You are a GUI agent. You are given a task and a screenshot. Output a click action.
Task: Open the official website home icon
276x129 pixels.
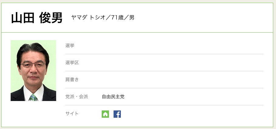(x=105, y=114)
